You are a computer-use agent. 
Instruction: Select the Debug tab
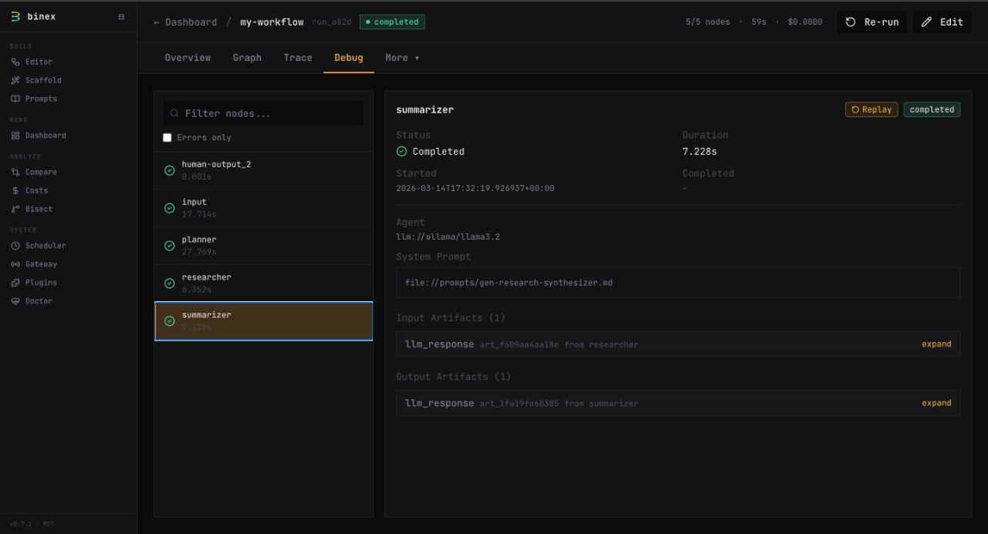(349, 58)
